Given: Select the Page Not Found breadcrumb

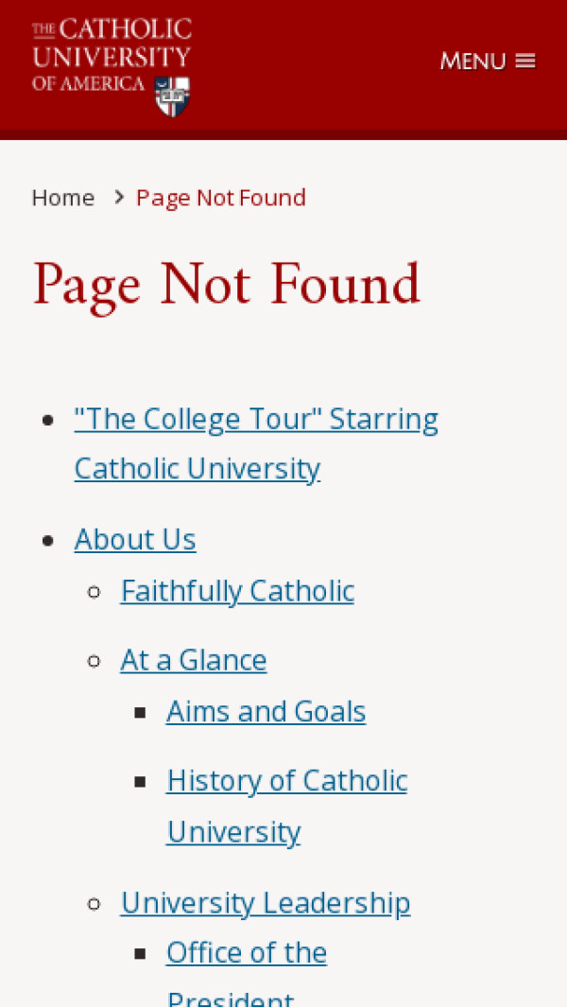Looking at the screenshot, I should (x=221, y=198).
